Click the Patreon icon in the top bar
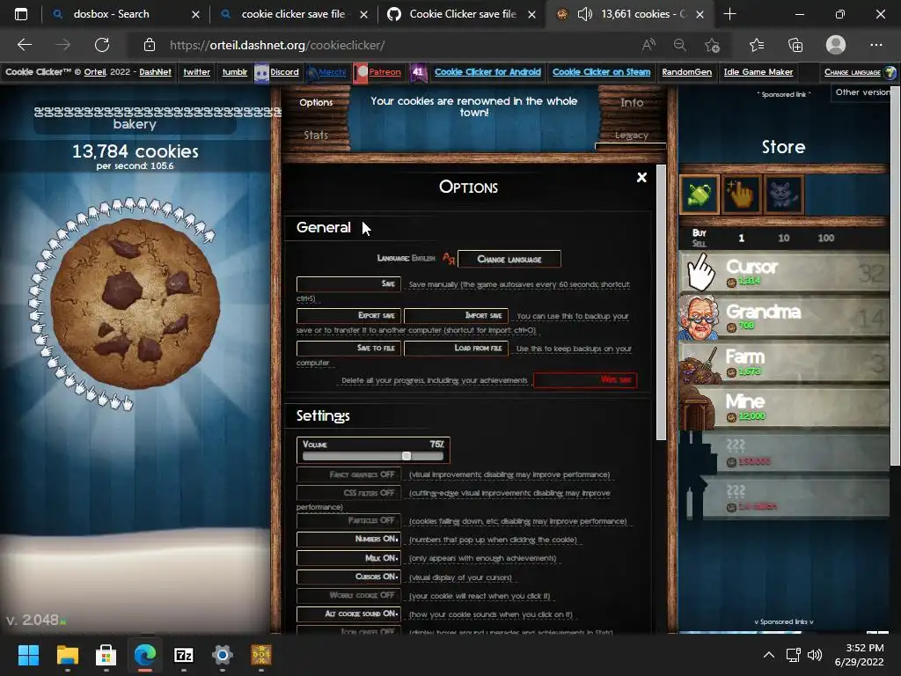 [x=360, y=73]
